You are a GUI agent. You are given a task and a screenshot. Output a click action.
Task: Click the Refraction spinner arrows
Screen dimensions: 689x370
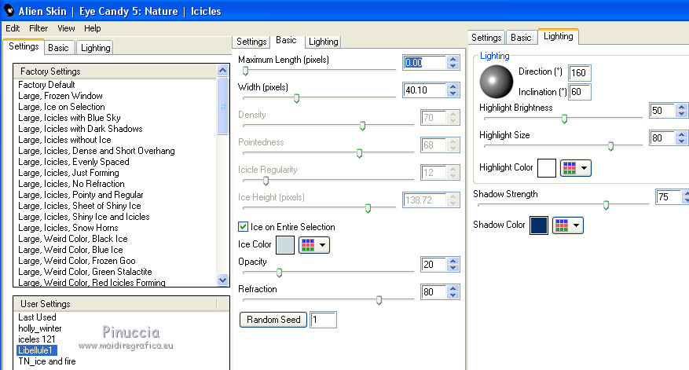coord(453,291)
